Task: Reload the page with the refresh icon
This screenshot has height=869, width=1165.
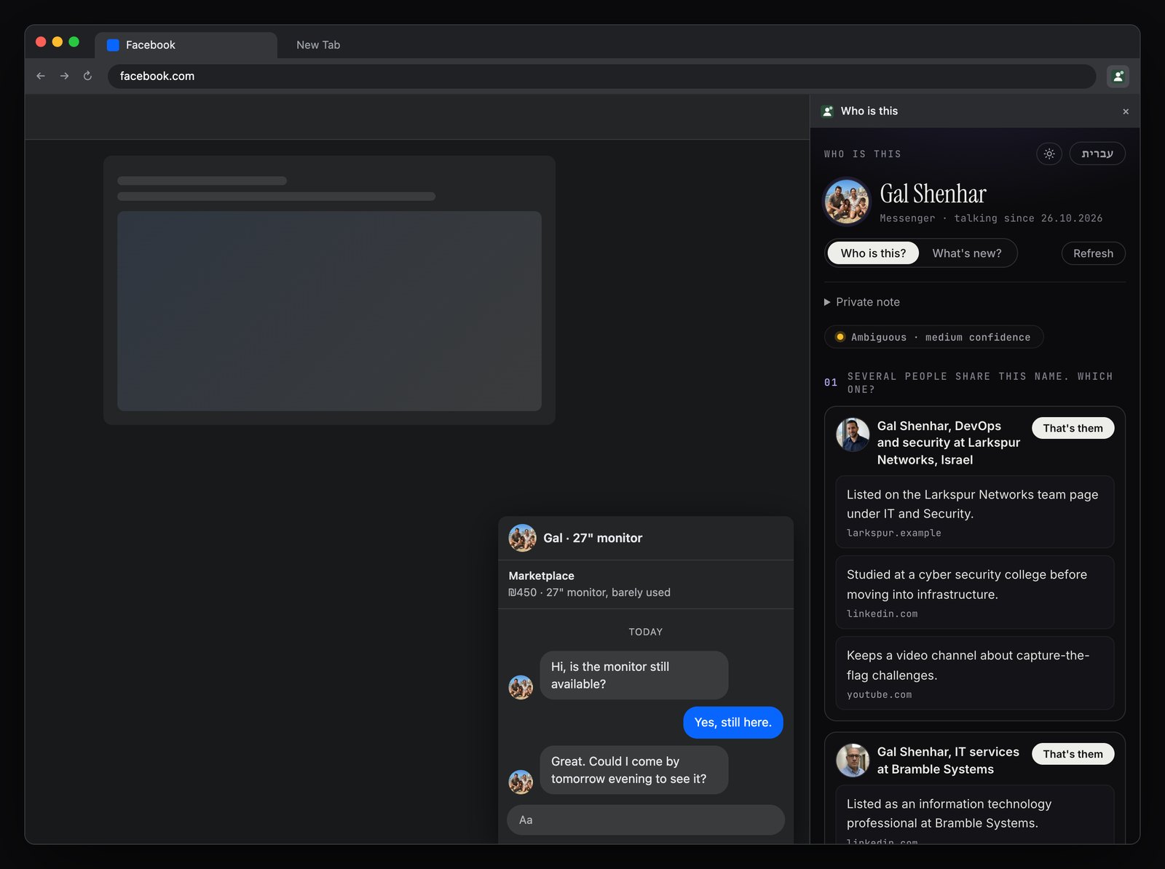Action: coord(87,76)
